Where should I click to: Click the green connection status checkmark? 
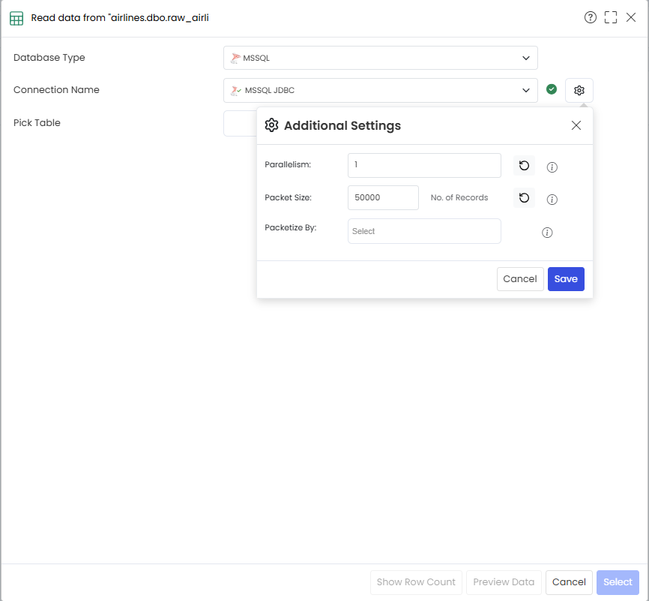(x=552, y=89)
